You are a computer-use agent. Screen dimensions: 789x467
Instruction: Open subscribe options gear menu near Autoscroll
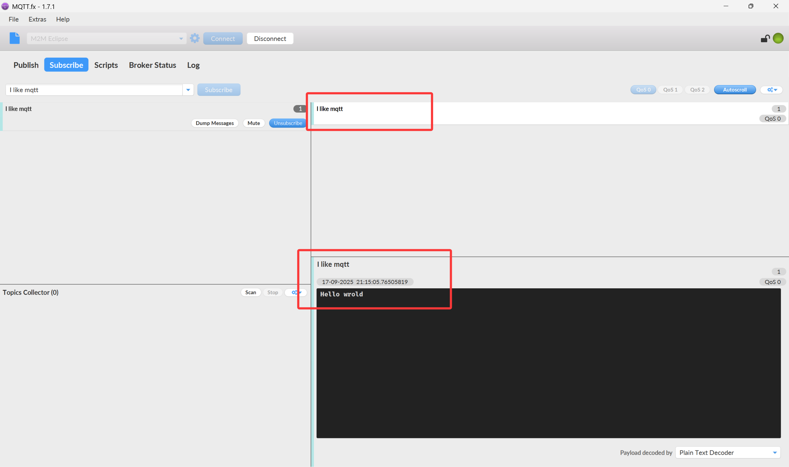point(772,90)
